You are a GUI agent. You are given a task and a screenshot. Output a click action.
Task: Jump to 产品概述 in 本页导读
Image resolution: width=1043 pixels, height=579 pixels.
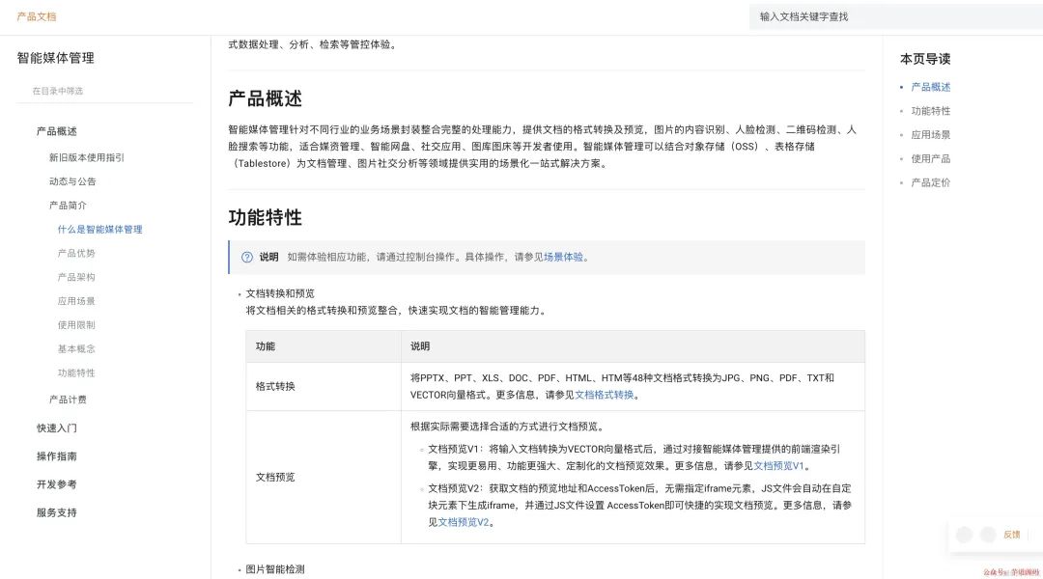click(931, 87)
